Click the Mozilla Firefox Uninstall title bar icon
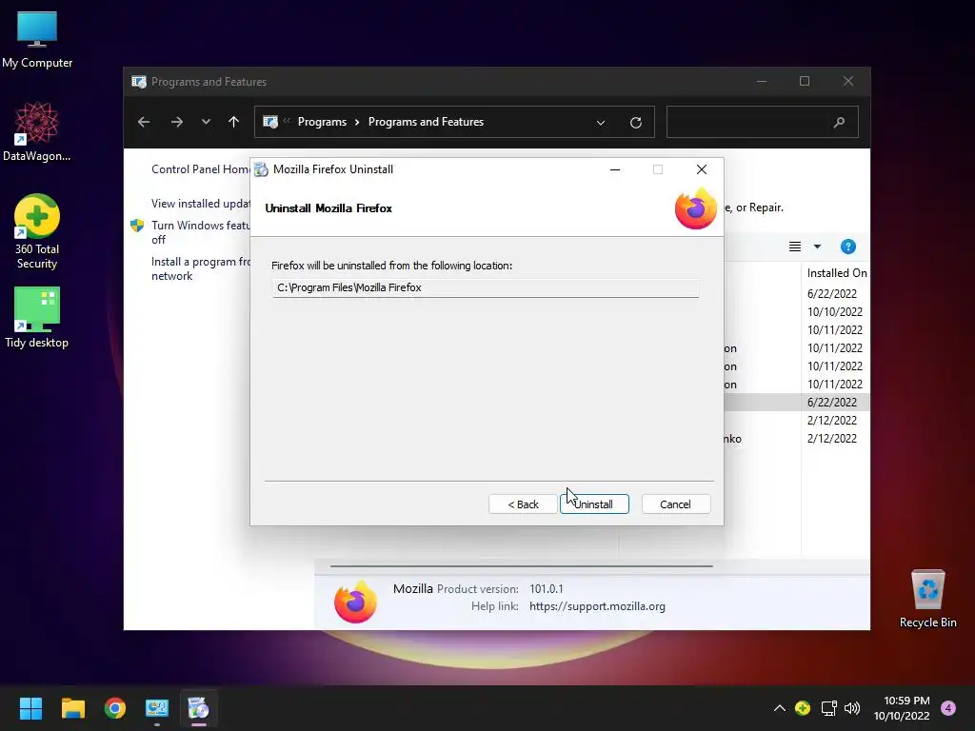This screenshot has height=731, width=975. tap(261, 169)
